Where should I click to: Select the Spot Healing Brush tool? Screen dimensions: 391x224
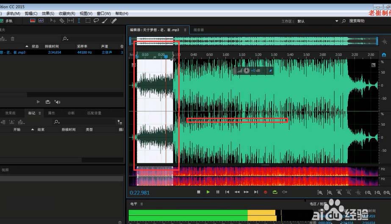114,20
